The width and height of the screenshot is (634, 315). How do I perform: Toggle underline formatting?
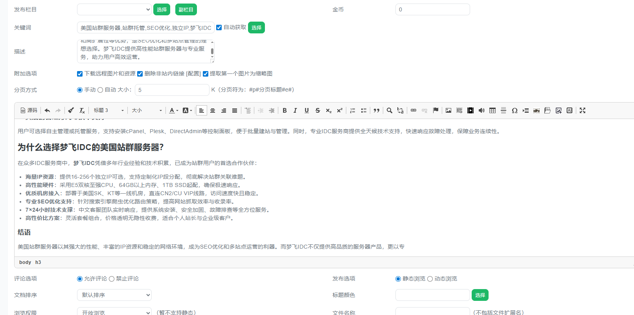tap(307, 110)
